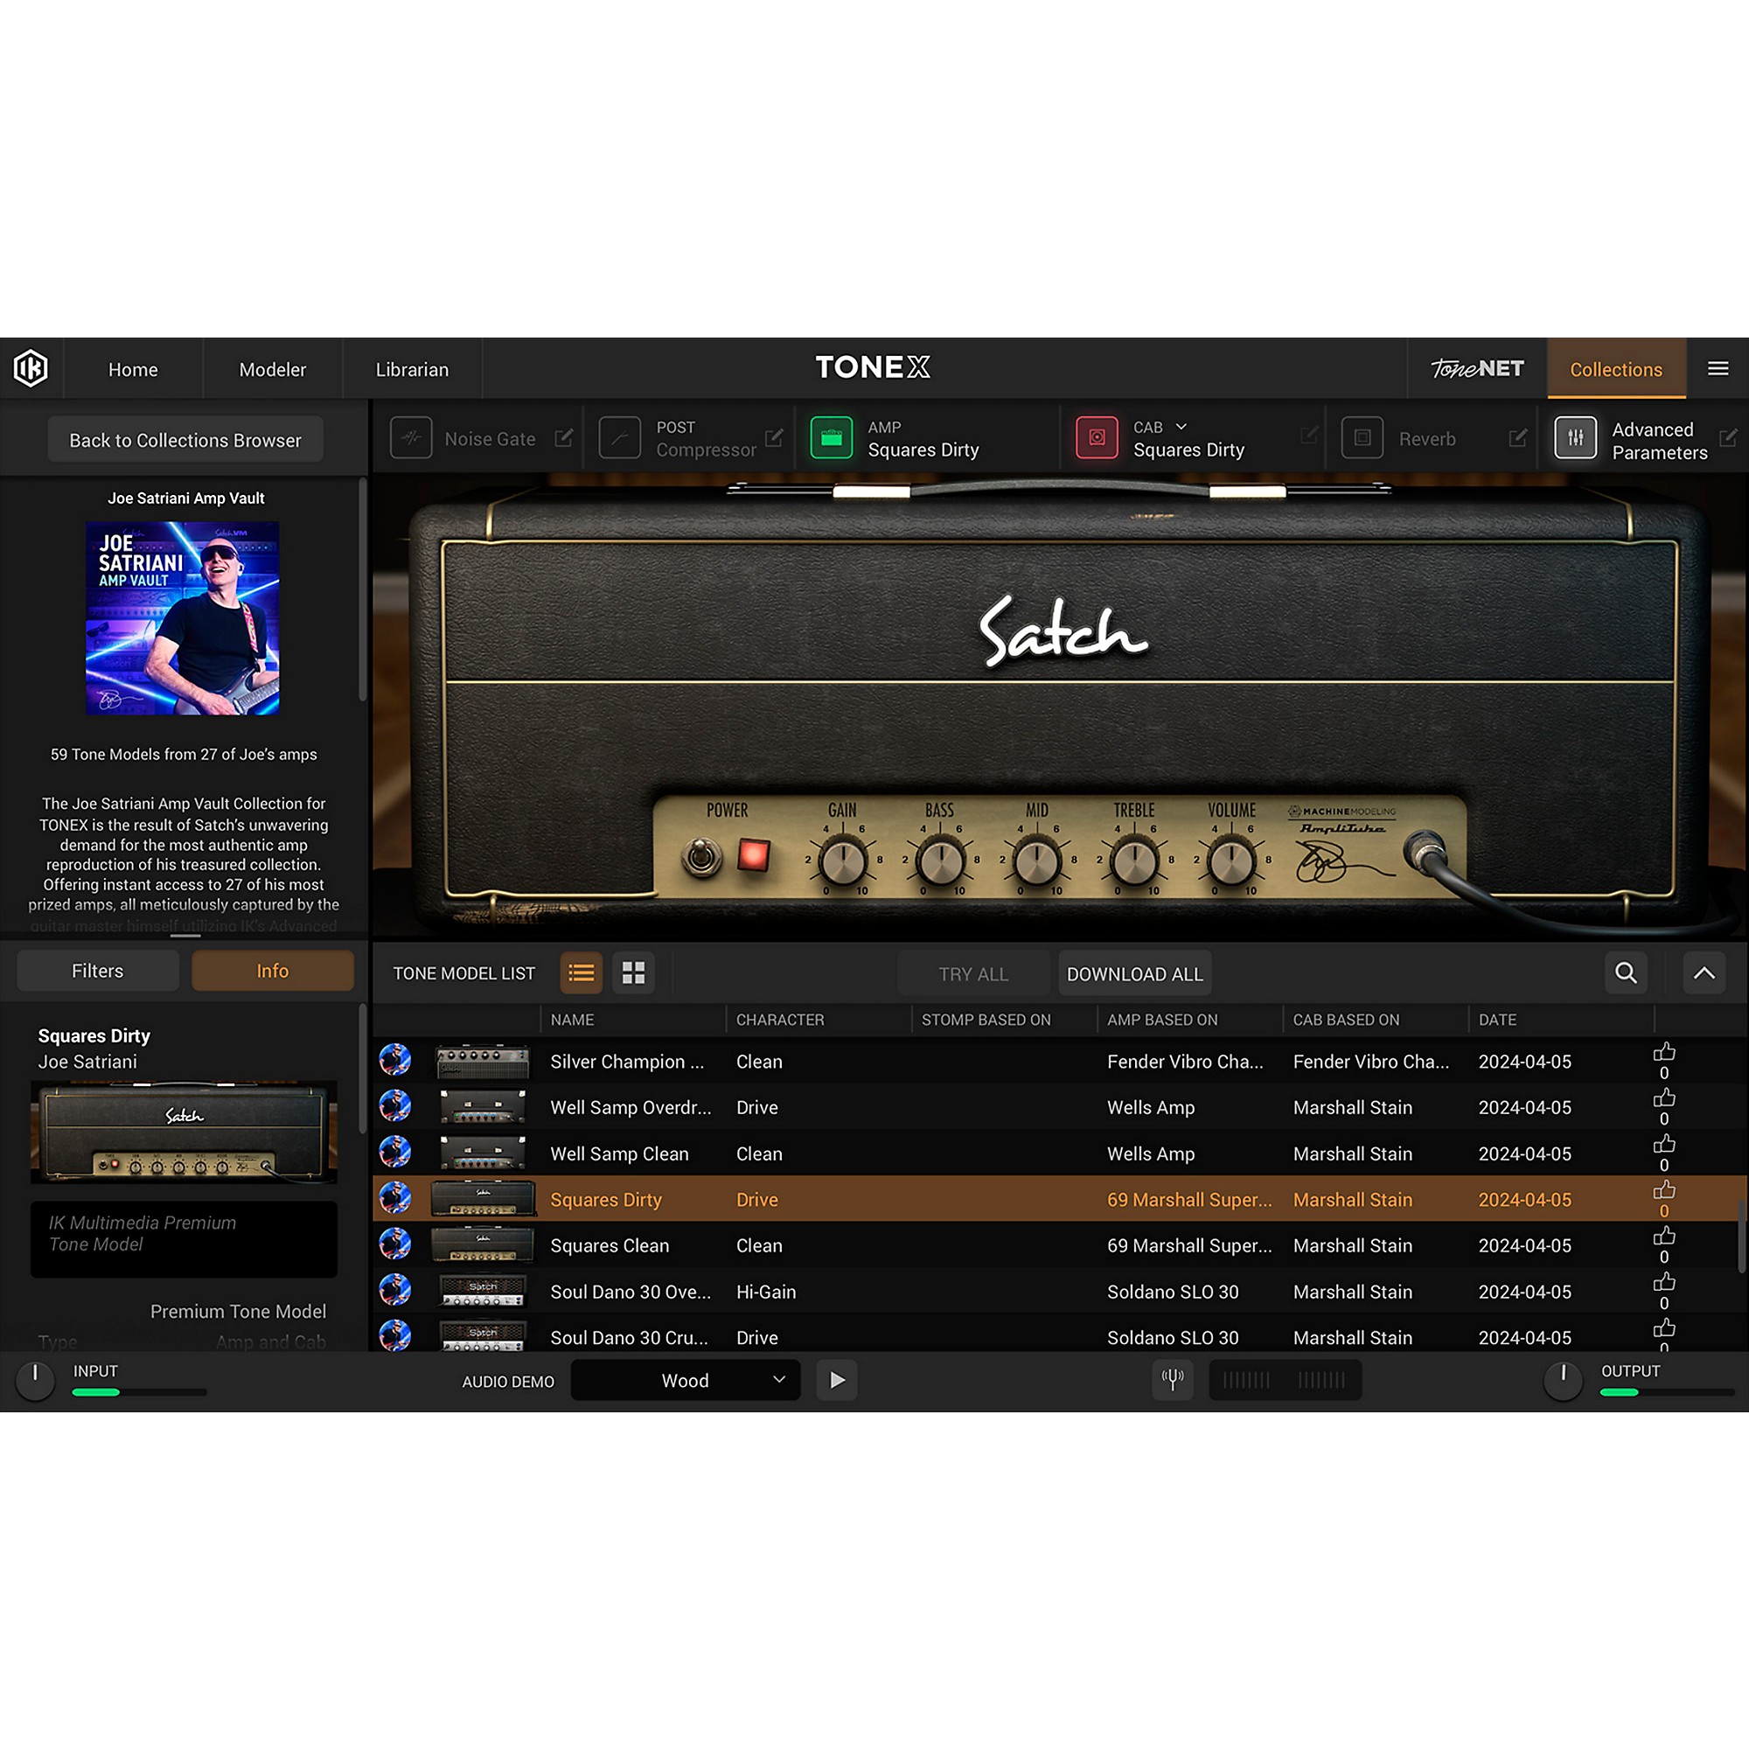Toggle the Noise Gate module icon
Viewport: 1749px width, 1749px height.
coord(411,438)
